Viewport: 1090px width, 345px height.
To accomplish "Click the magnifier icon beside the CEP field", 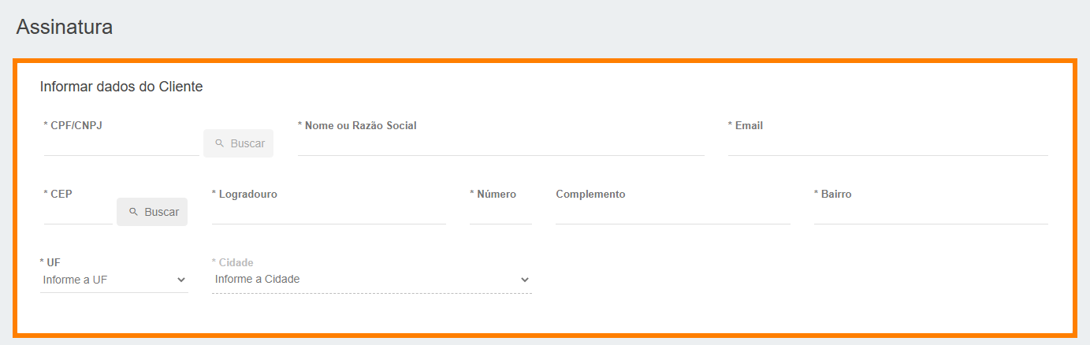I will click(x=134, y=213).
